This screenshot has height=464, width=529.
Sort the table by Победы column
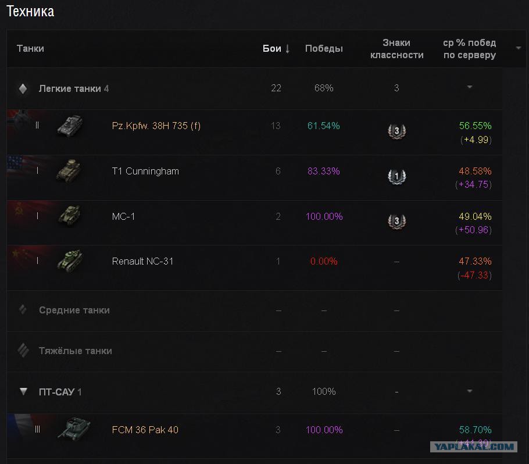324,49
